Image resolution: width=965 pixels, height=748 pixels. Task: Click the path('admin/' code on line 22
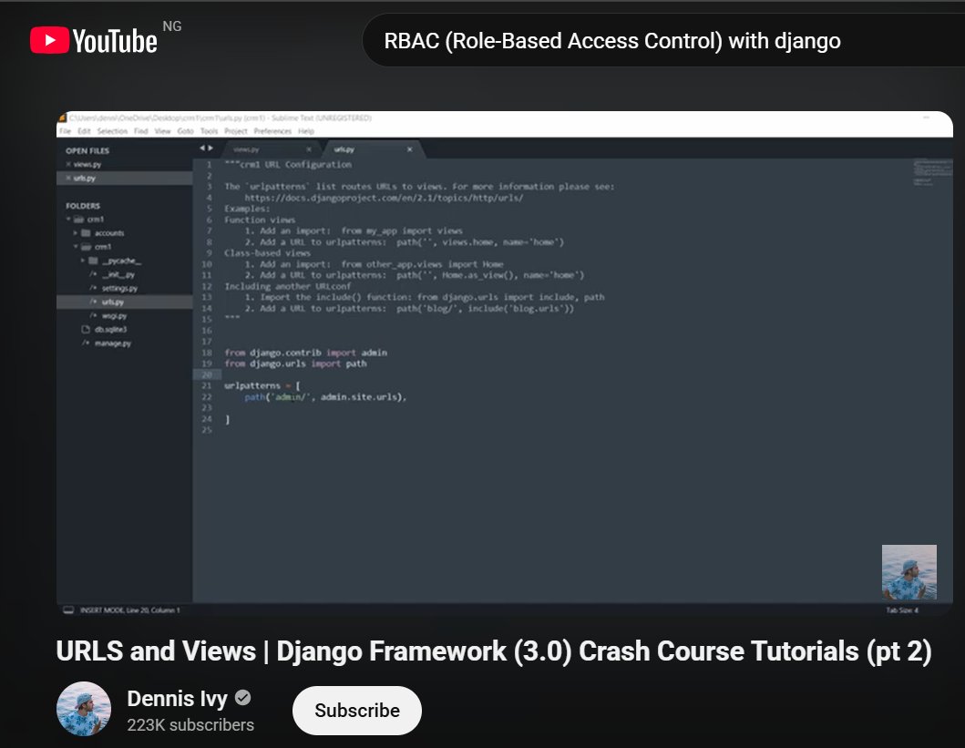click(325, 396)
